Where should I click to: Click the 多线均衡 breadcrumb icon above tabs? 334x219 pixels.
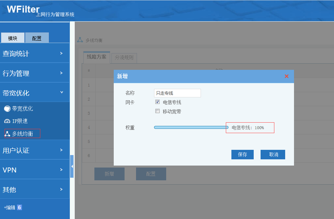(x=80, y=40)
